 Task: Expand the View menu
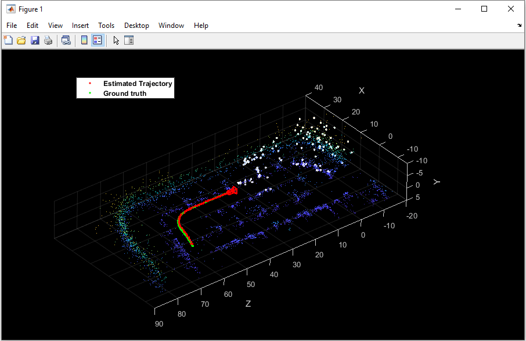[x=55, y=26]
